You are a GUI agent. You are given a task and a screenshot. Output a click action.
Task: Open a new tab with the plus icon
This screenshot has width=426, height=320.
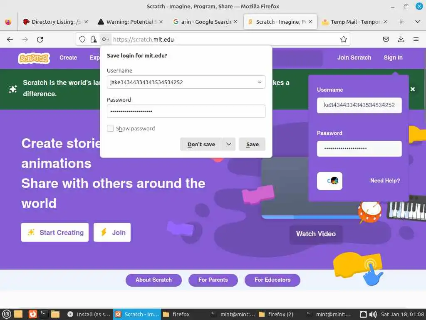(x=401, y=22)
